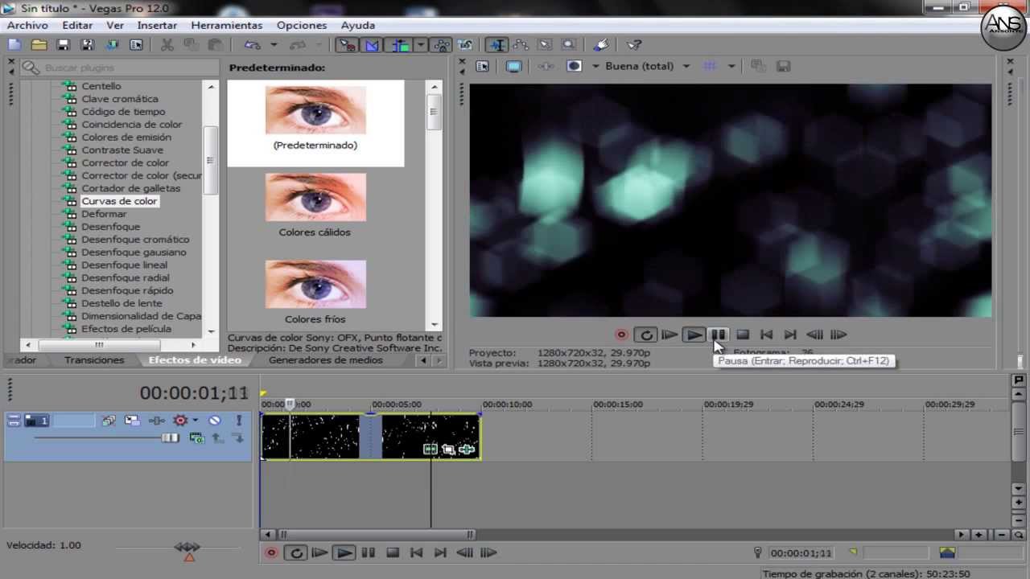Switch to the Generadores de medios tab
The width and height of the screenshot is (1030, 579).
coord(326,360)
